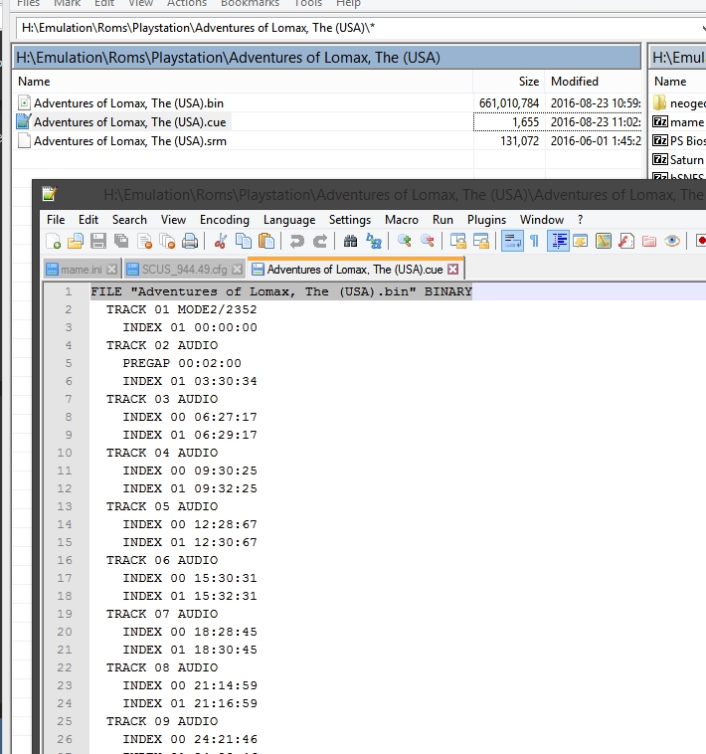This screenshot has height=754, width=706.
Task: Open the File menu in Notepad++
Action: point(56,220)
